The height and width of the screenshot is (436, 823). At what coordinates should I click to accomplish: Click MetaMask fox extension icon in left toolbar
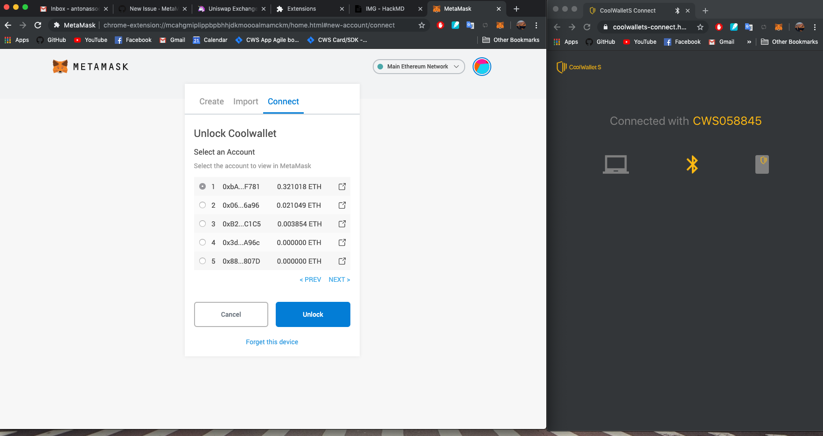(500, 25)
